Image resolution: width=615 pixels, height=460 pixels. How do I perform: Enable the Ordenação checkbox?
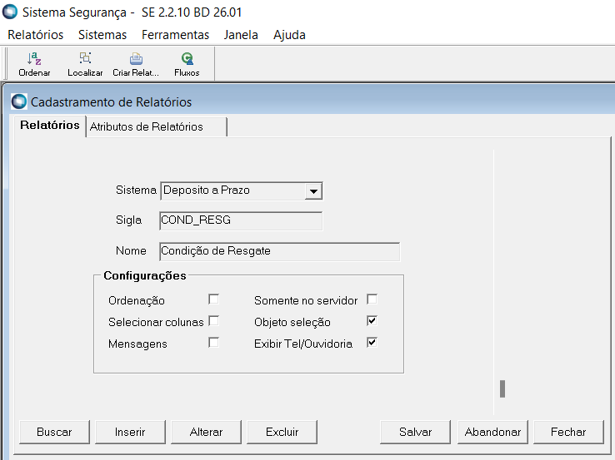(214, 299)
